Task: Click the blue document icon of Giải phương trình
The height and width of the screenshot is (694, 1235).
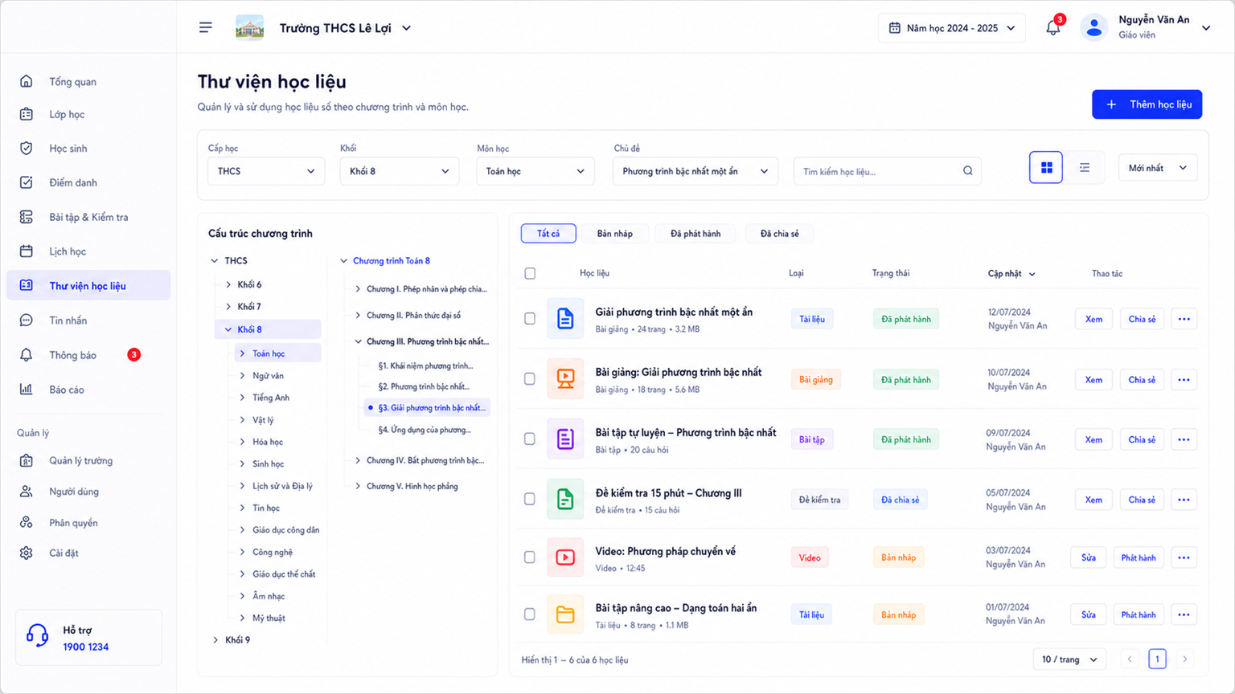Action: tap(565, 319)
